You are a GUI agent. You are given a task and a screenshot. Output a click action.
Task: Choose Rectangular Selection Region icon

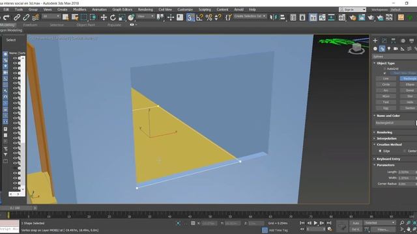pos(84,18)
